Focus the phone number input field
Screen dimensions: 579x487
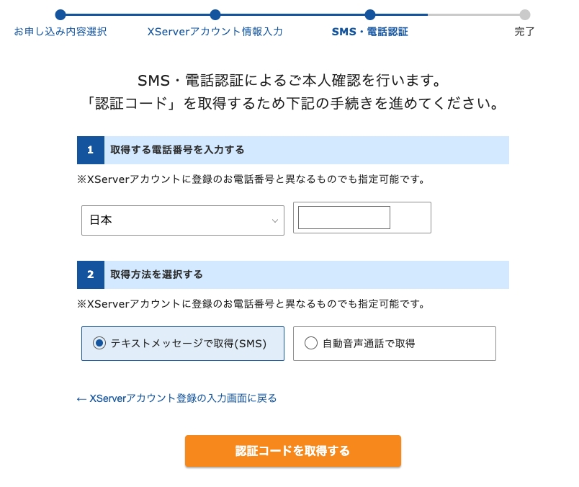click(344, 218)
